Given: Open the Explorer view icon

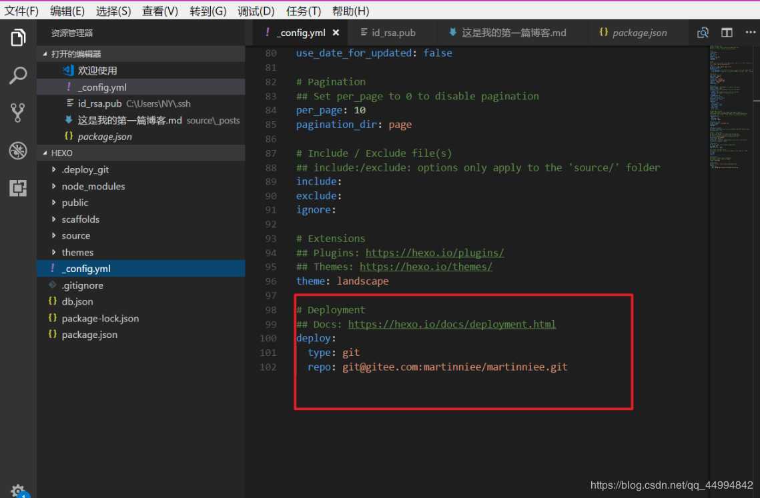Looking at the screenshot, I should 18,37.
